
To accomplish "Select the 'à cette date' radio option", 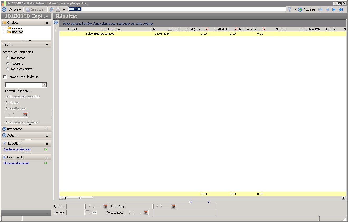I will click(7, 108).
